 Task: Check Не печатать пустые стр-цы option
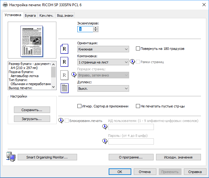click(x=138, y=106)
